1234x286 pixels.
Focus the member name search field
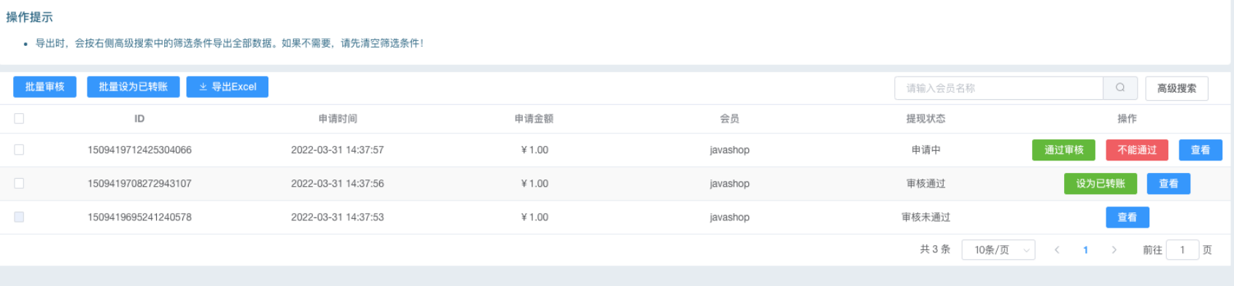998,88
